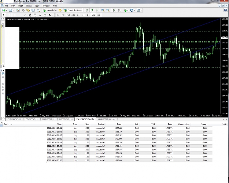This screenshot has width=229, height=183.
Task: Expand the arrows tool dropdown
Action: click(x=53, y=15)
